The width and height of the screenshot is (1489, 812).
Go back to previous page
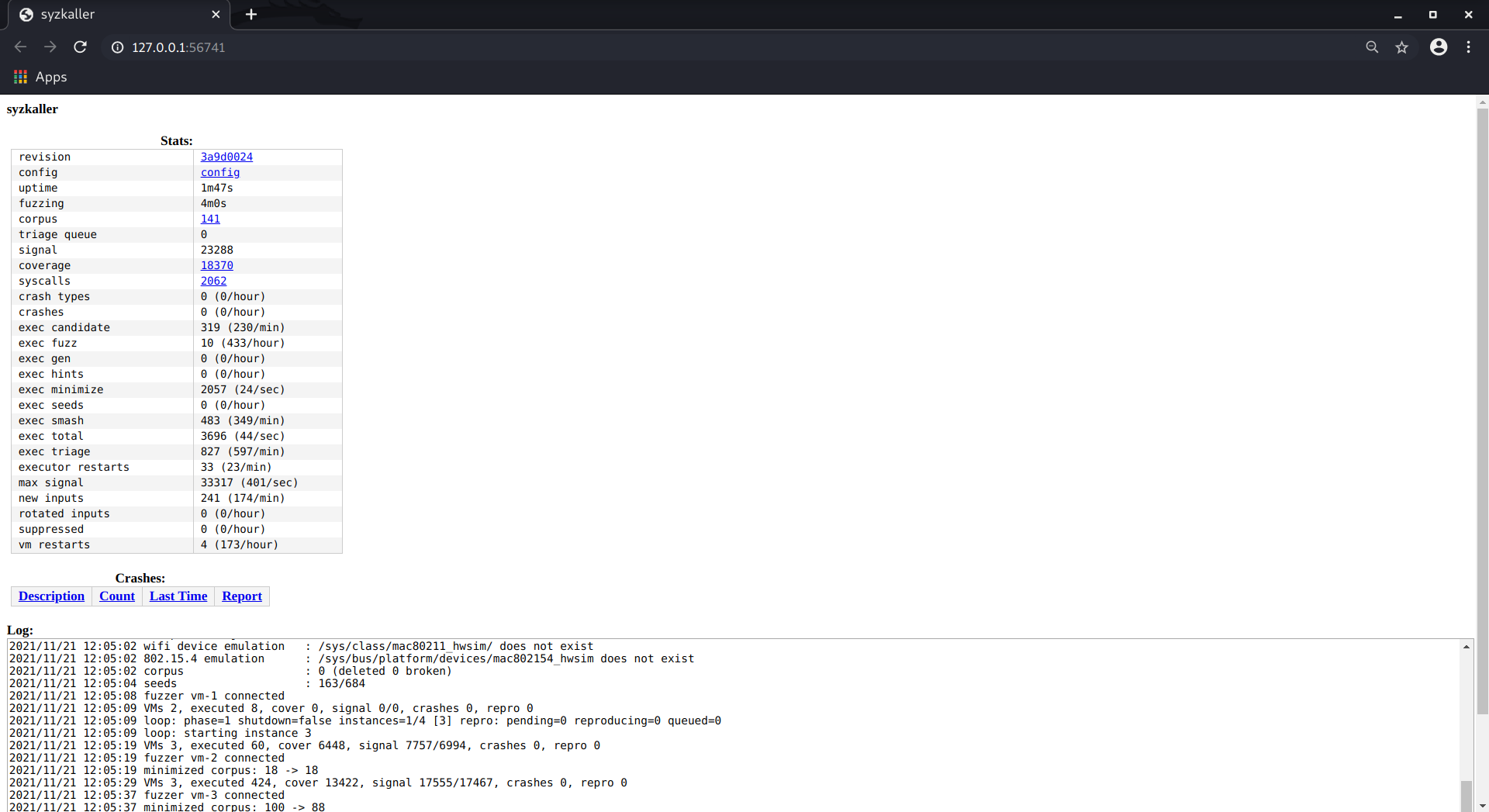tap(21, 47)
